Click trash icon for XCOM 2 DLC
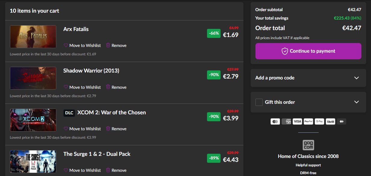The image size is (371, 176). click(x=108, y=129)
